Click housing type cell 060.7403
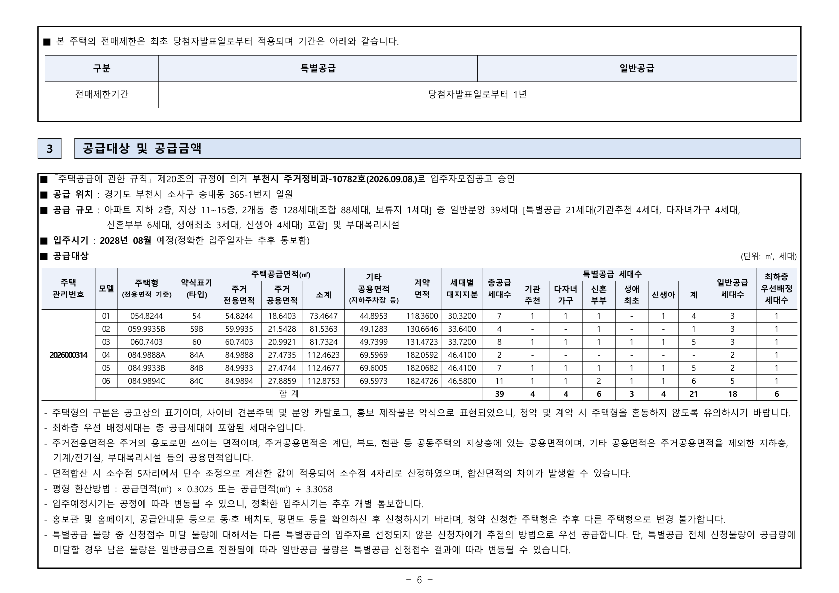The height and width of the screenshot is (593, 839). pos(146,342)
